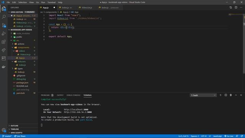Open the Extensions view
Screen dimensions: 245x138
(x=4, y=42)
